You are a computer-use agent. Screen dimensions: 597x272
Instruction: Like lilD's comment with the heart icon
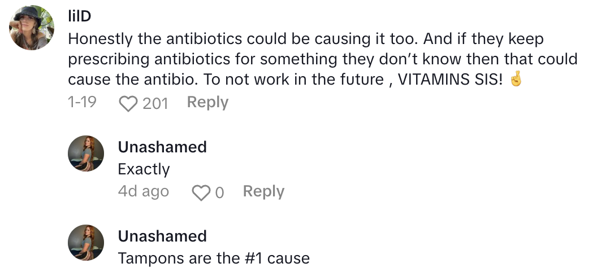coord(129,103)
